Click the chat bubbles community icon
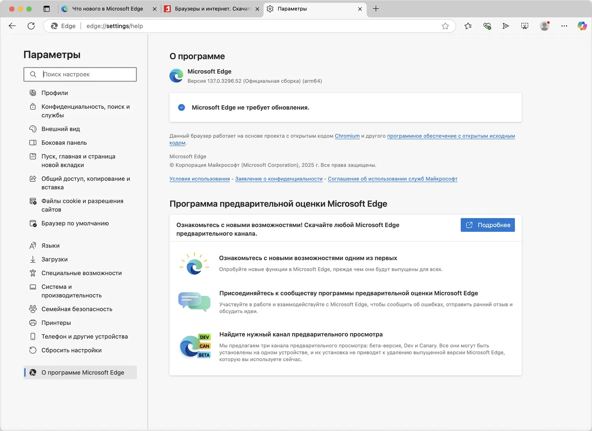 pyautogui.click(x=194, y=302)
